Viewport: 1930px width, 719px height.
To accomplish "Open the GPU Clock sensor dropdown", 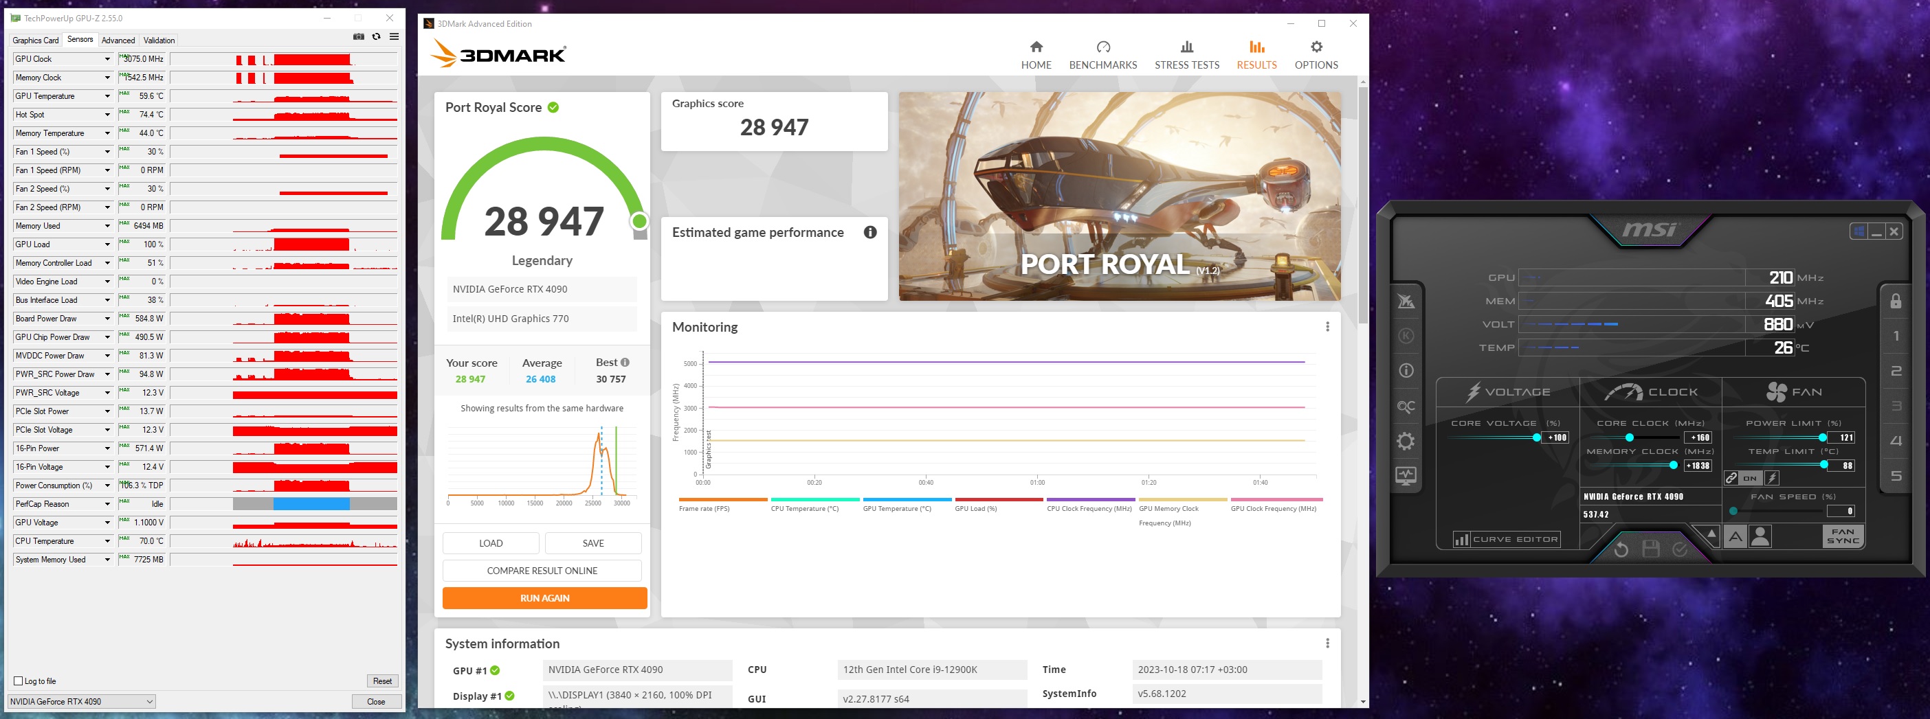I will [x=107, y=59].
